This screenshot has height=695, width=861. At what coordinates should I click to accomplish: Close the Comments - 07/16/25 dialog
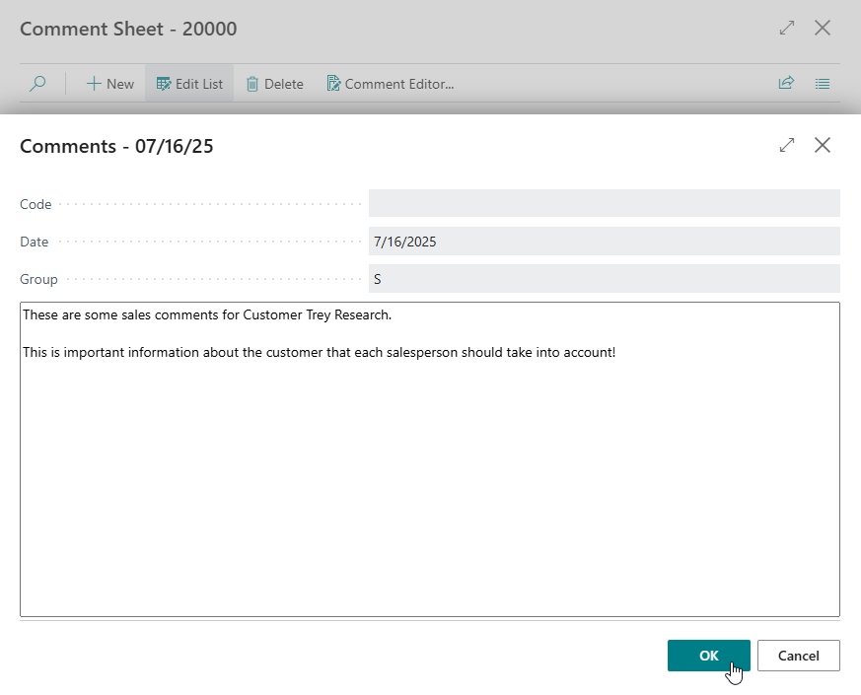point(822,145)
